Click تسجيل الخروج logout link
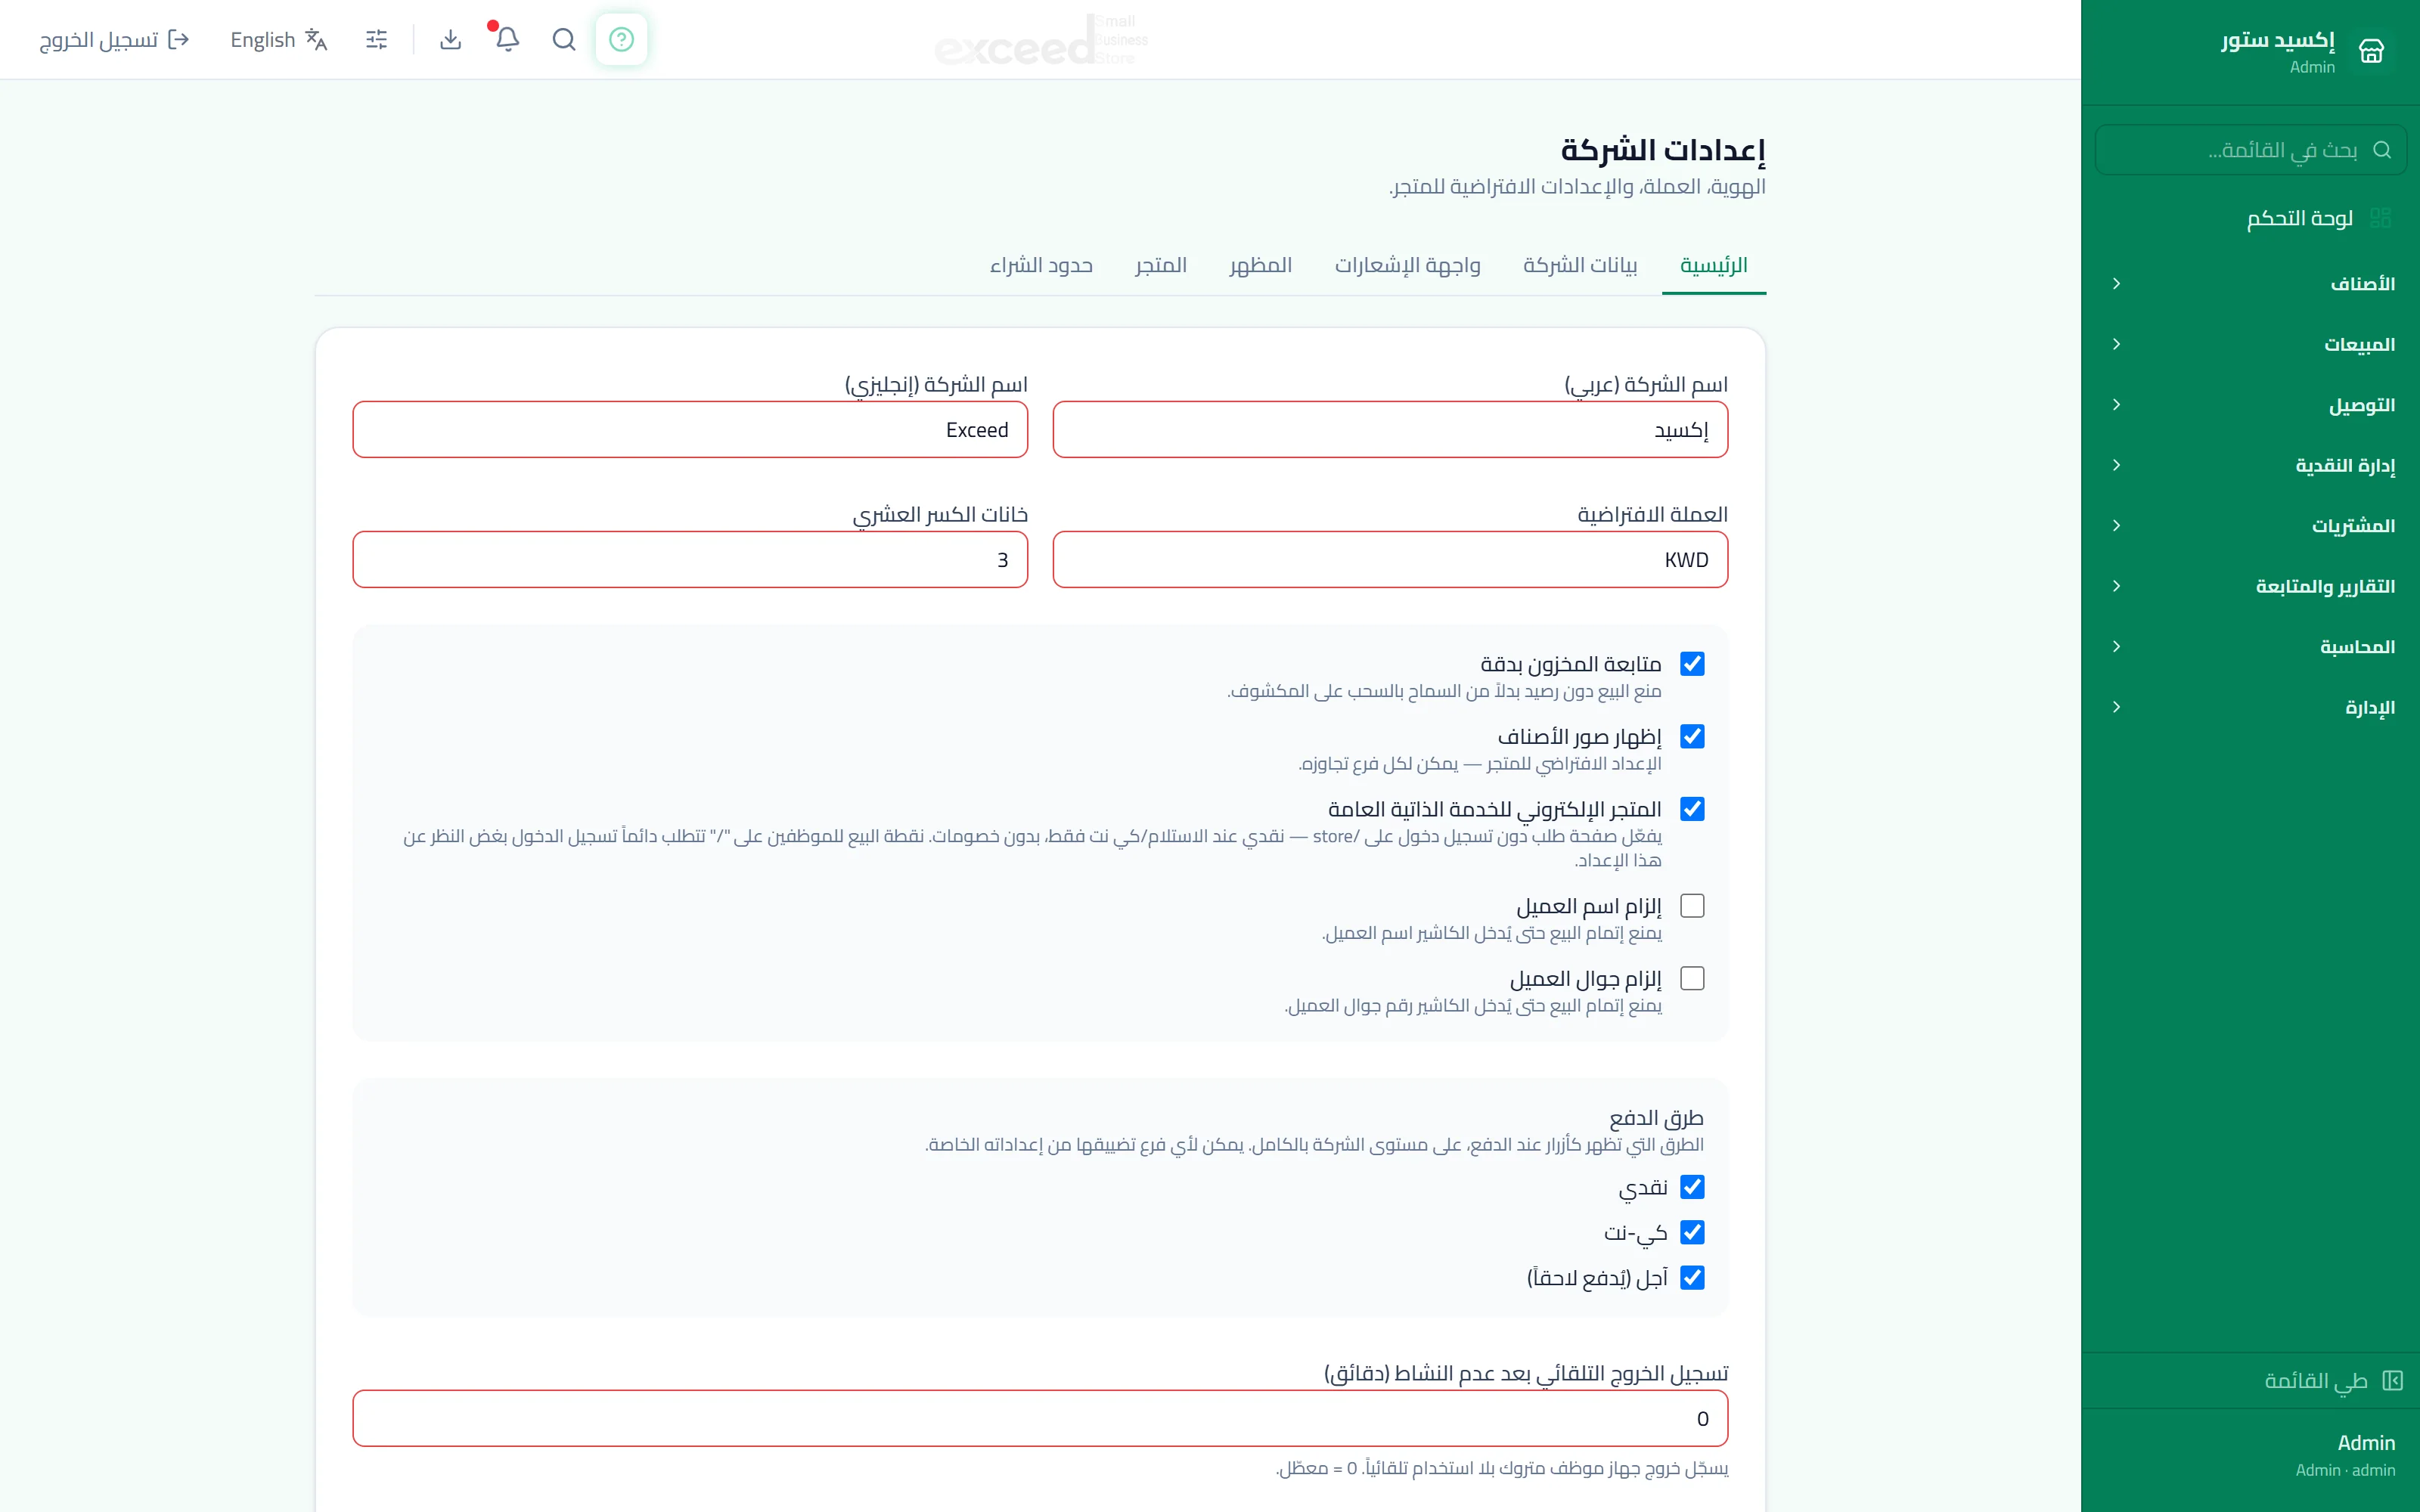This screenshot has width=2420, height=1512. (114, 39)
